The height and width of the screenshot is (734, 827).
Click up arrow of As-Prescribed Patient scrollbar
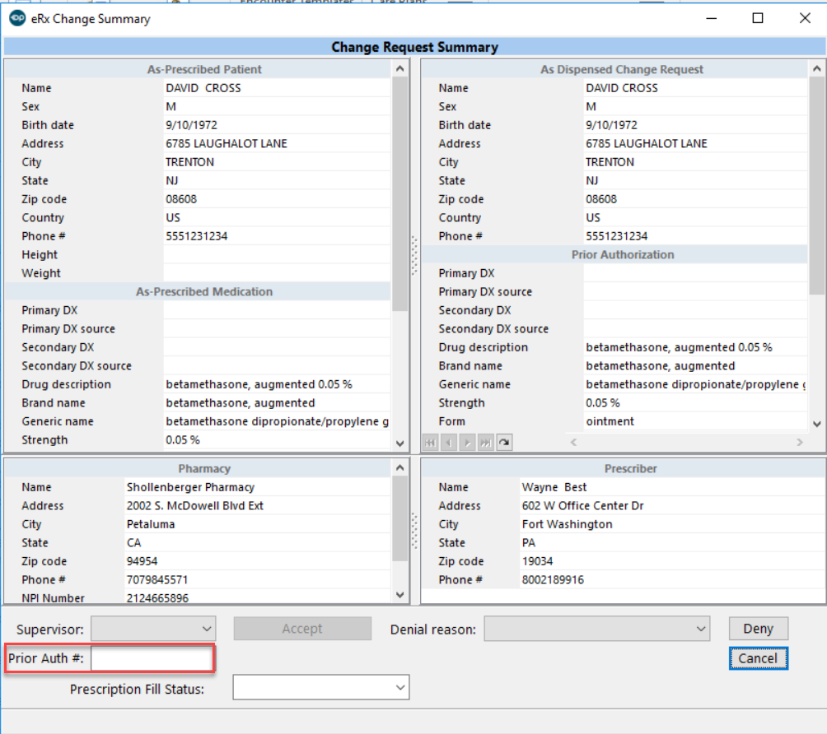pyautogui.click(x=400, y=69)
